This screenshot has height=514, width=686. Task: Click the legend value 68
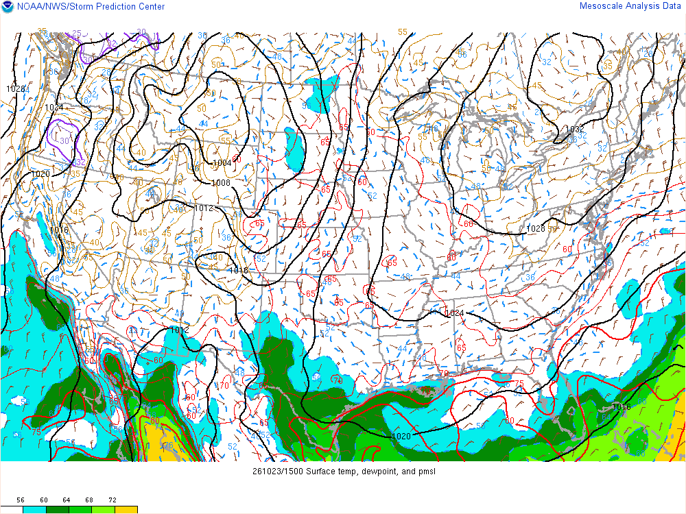pyautogui.click(x=89, y=500)
